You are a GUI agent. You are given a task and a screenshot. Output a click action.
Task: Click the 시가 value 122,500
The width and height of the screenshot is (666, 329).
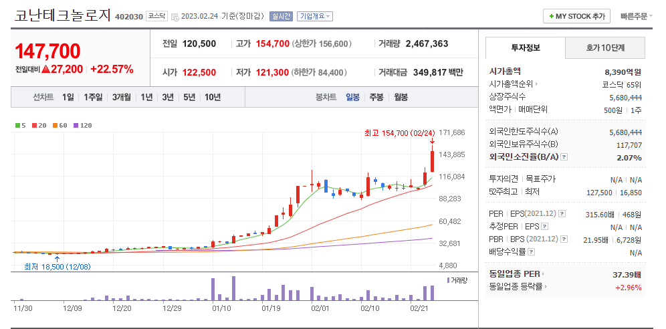coord(199,72)
